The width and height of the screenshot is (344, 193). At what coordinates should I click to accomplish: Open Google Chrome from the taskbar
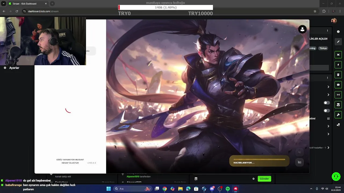(165, 189)
